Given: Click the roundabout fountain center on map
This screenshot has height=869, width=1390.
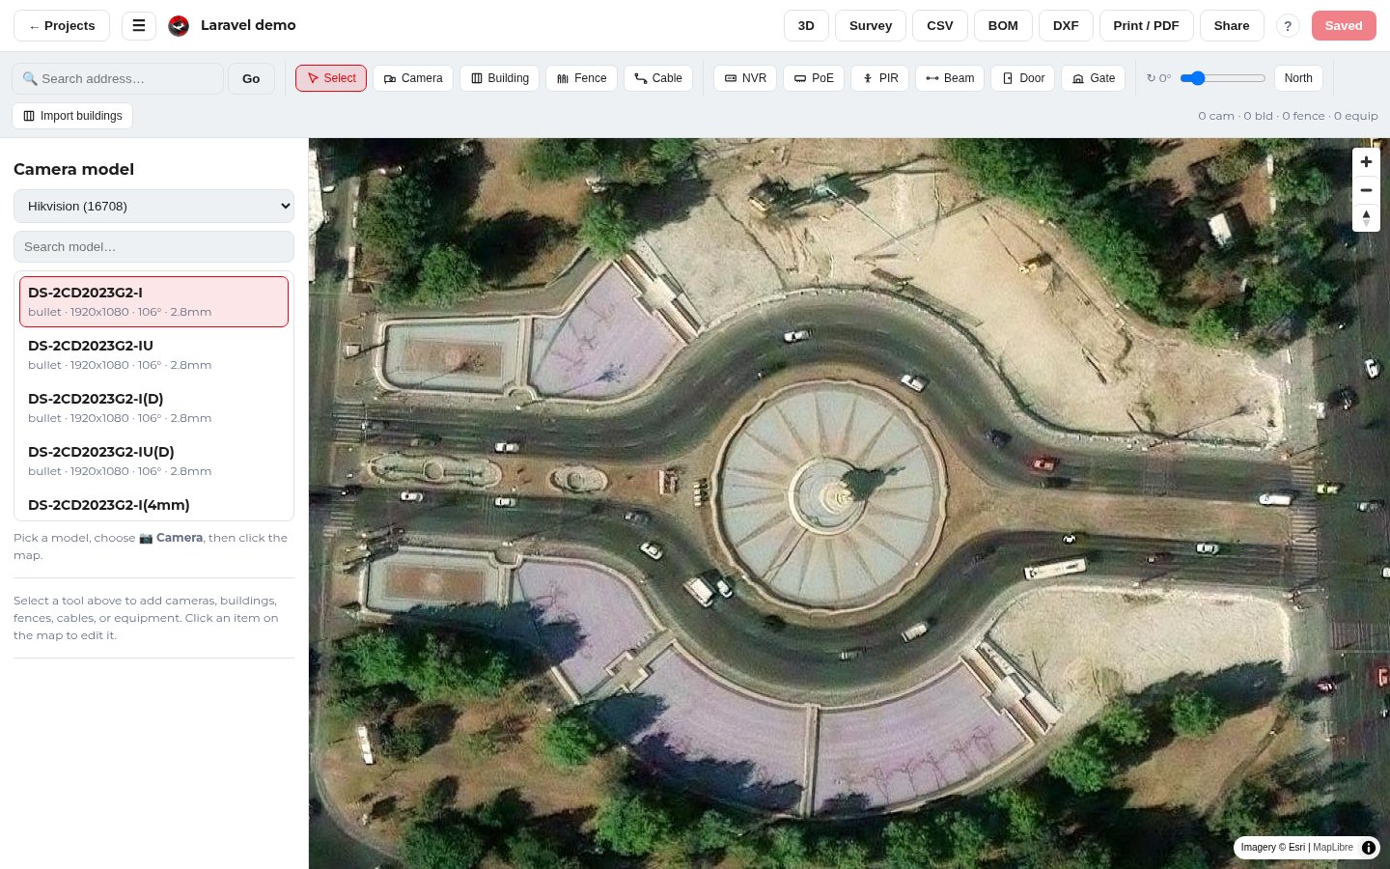Looking at the screenshot, I should (832, 496).
